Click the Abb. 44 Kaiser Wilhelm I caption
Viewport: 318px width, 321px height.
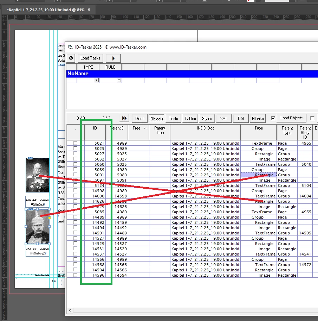click(37, 202)
